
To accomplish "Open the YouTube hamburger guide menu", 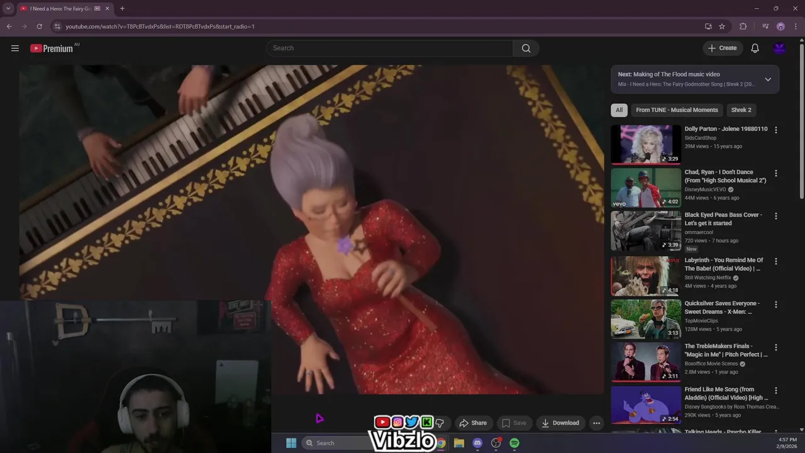I will (15, 48).
